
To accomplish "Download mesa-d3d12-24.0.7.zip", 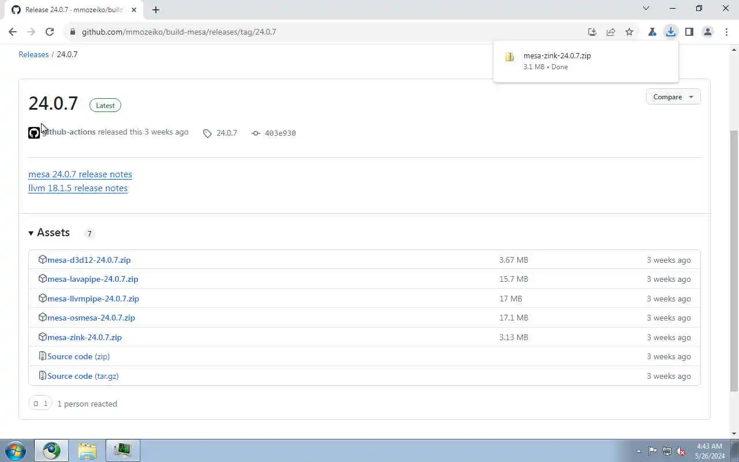I will tap(89, 260).
